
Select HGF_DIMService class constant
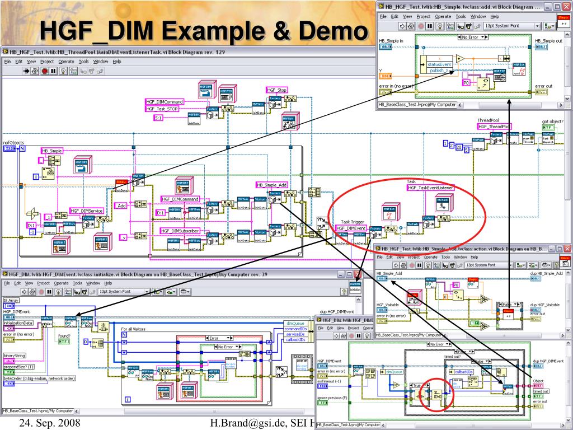pos(87,211)
